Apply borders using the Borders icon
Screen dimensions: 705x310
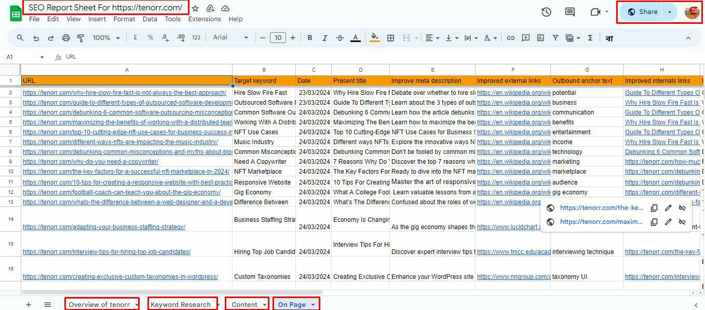(390, 38)
